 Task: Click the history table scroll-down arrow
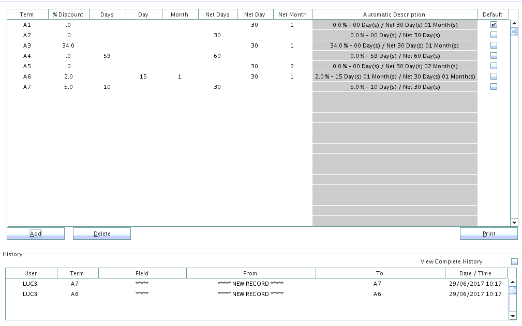[x=513, y=316]
